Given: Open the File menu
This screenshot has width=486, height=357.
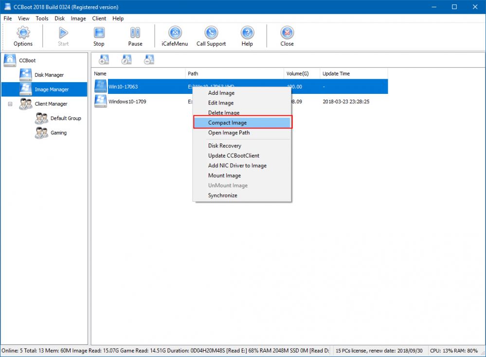Looking at the screenshot, I should pyautogui.click(x=8, y=18).
